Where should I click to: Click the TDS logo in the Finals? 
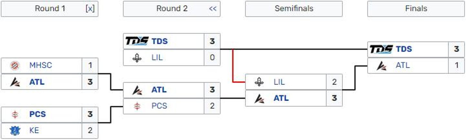381,49
